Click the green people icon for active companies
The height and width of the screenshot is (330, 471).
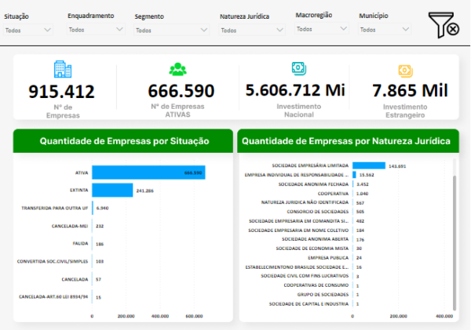[178, 69]
